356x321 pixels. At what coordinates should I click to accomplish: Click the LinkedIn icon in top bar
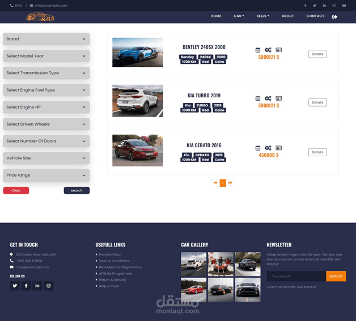pyautogui.click(x=324, y=6)
